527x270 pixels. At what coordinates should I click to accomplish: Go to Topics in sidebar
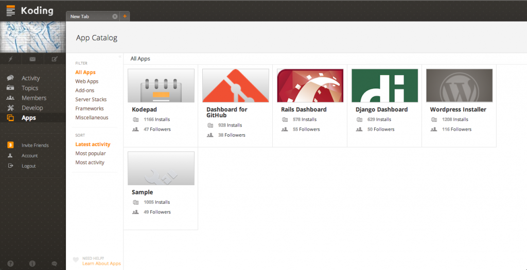tap(30, 88)
